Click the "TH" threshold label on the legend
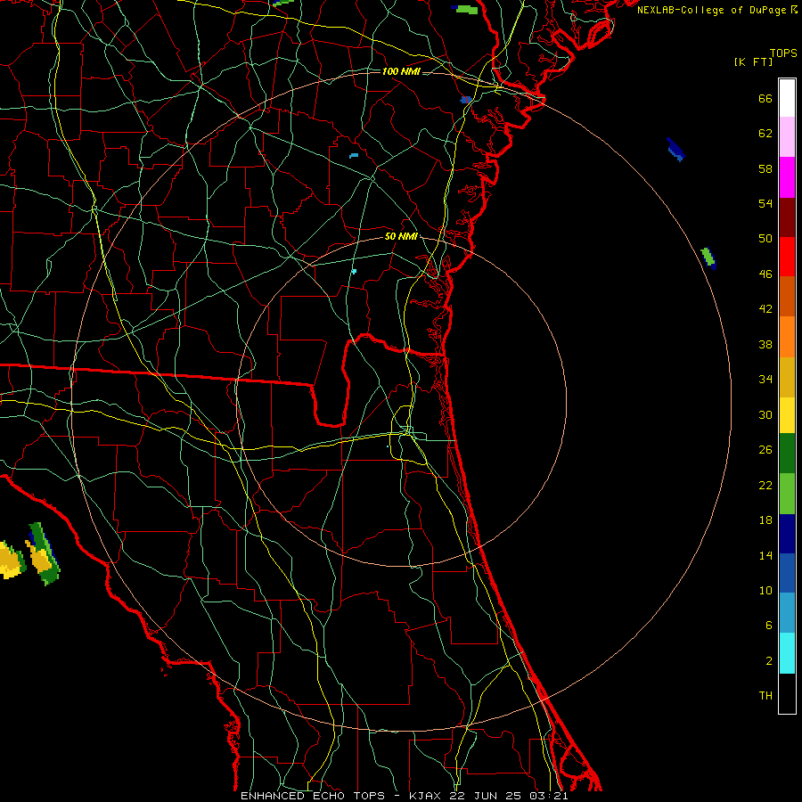This screenshot has width=802, height=802. coord(765,696)
